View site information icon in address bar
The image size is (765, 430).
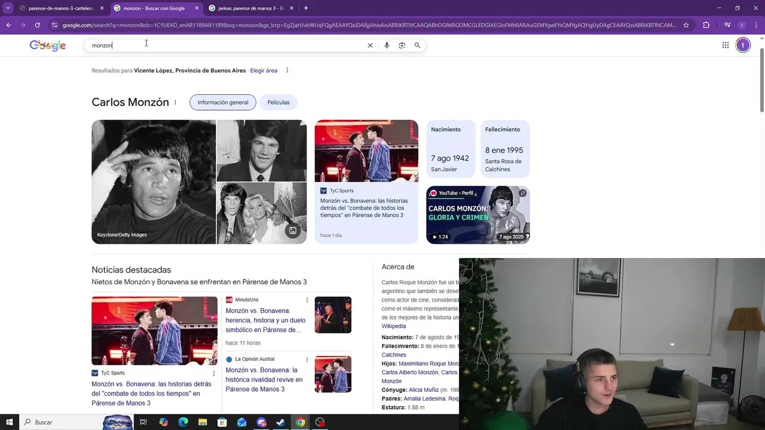(x=54, y=25)
